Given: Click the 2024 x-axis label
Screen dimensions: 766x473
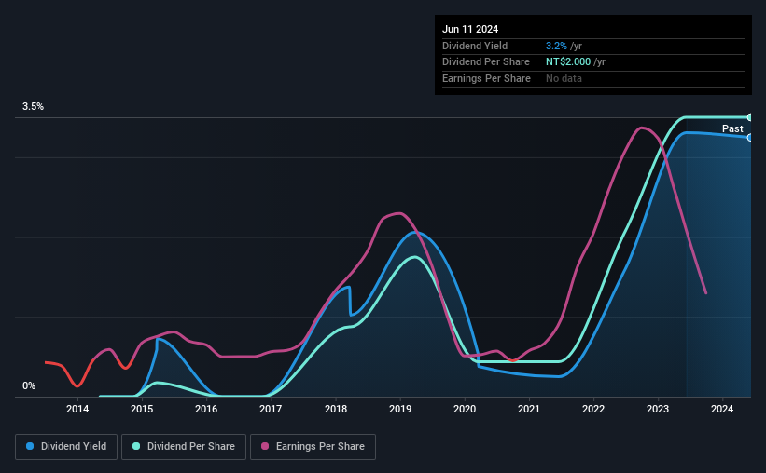Looking at the screenshot, I should point(722,409).
